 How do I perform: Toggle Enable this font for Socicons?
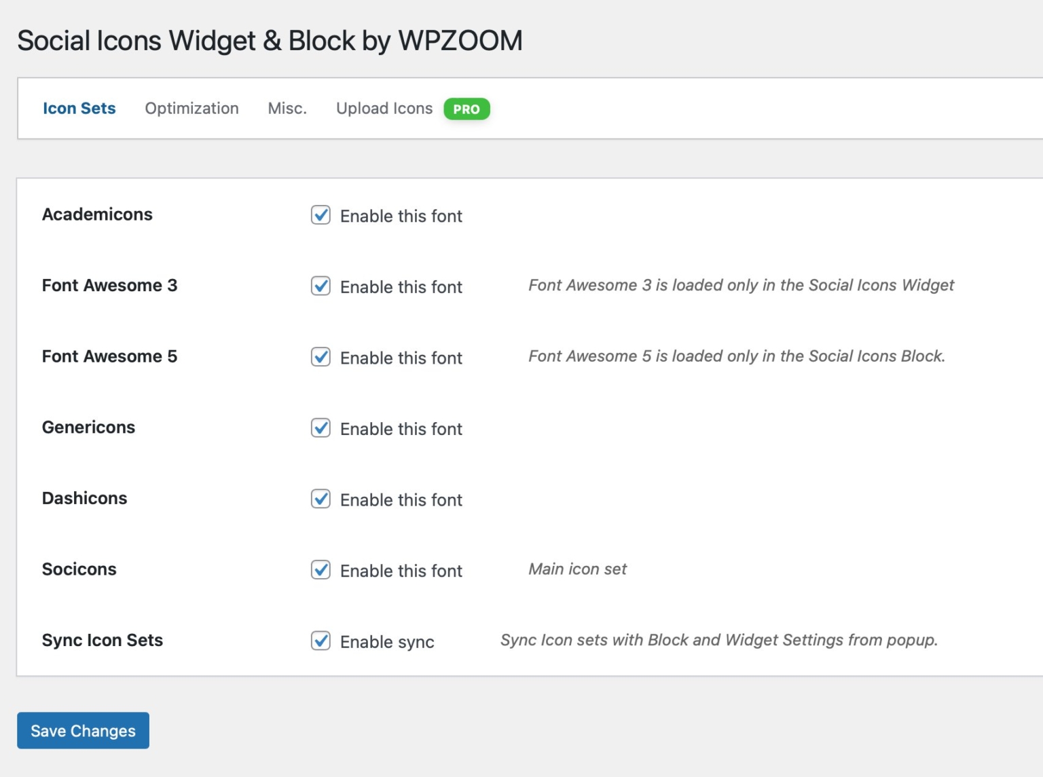pyautogui.click(x=320, y=571)
